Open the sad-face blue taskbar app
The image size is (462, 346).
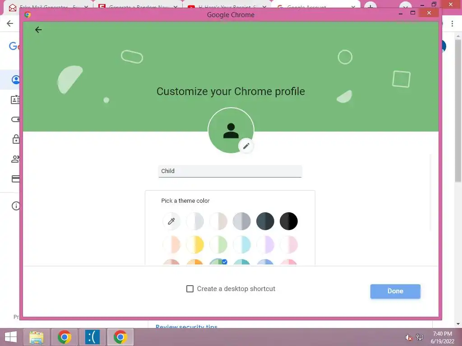92,337
